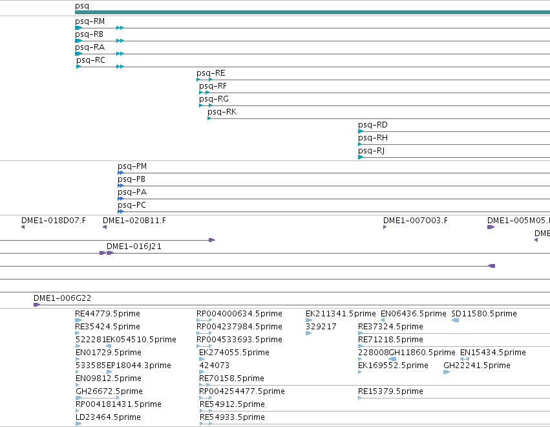Click the DME1-005M05 feature label
This screenshot has height=427, width=550.
[x=518, y=221]
